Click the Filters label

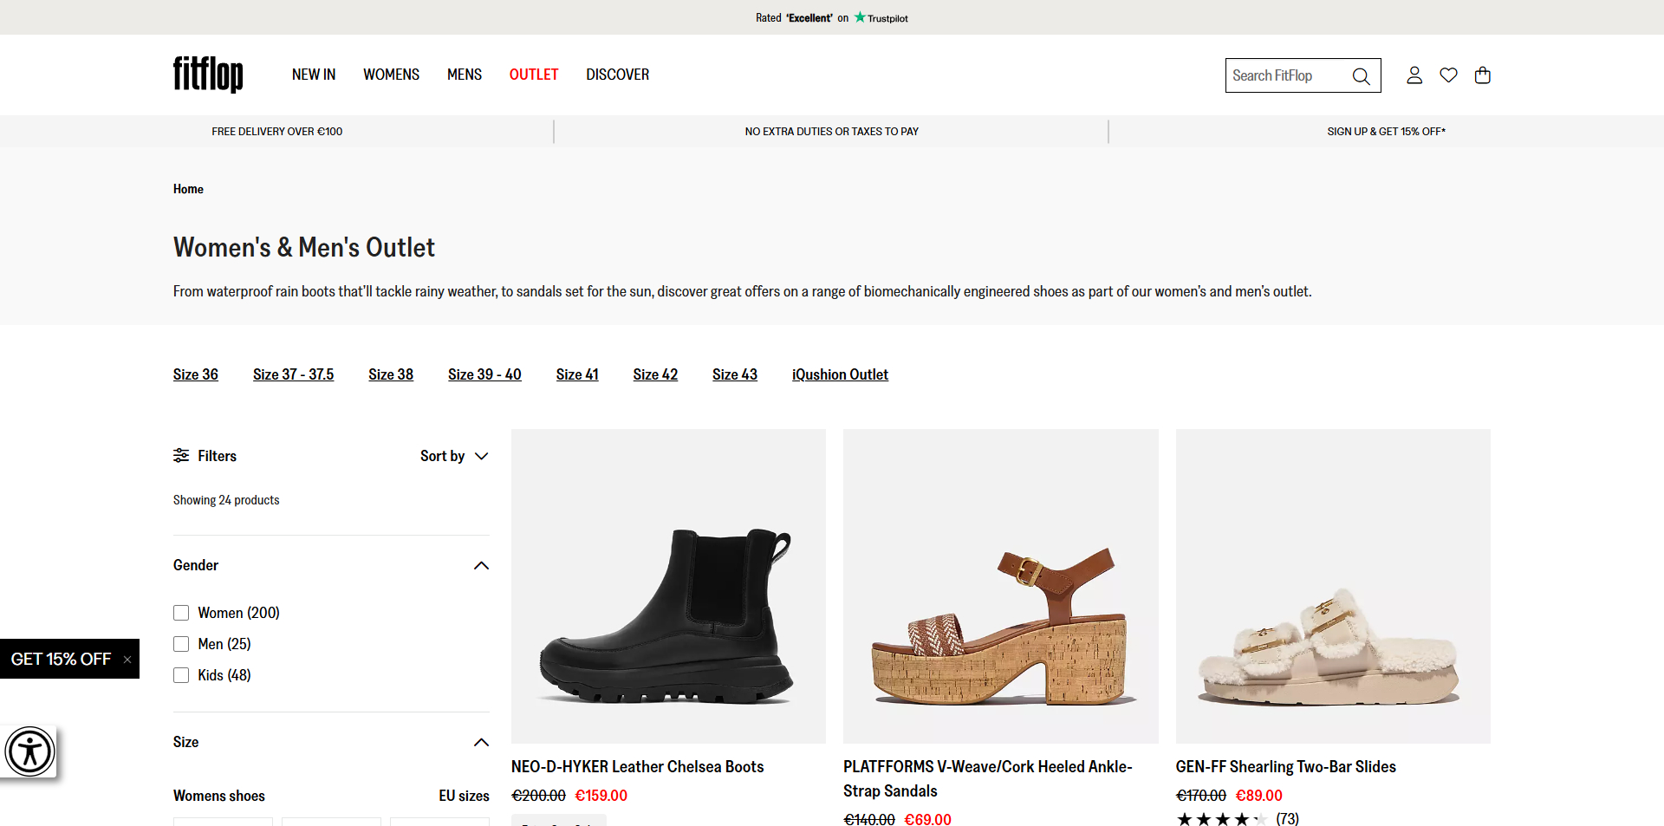[217, 456]
